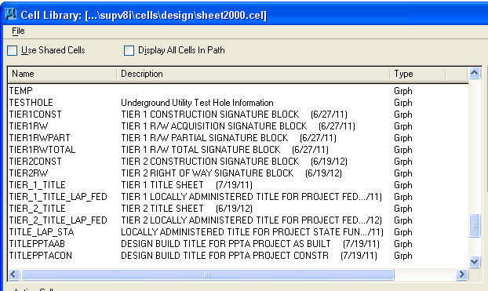Sort cells by the Name column header
This screenshot has height=291, width=488.
(x=63, y=74)
